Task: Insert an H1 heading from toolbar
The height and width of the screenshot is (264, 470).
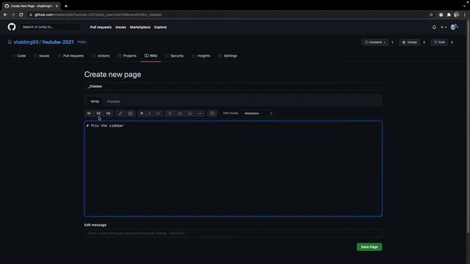Action: coord(89,114)
